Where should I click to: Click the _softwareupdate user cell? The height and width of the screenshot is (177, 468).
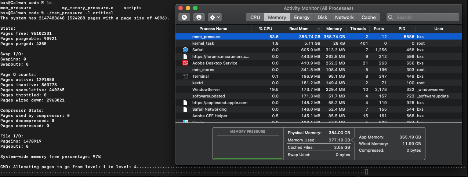tap(433, 96)
